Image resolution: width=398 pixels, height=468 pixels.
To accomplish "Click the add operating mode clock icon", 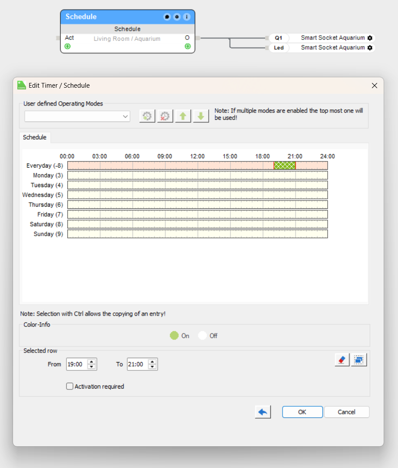I will tap(147, 116).
